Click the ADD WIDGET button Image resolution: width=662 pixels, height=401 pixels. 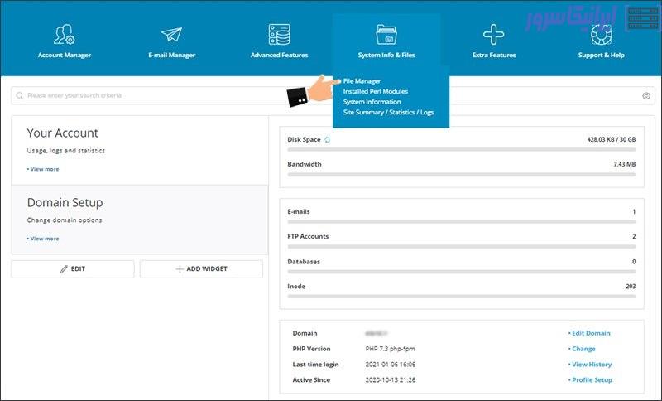pos(201,269)
